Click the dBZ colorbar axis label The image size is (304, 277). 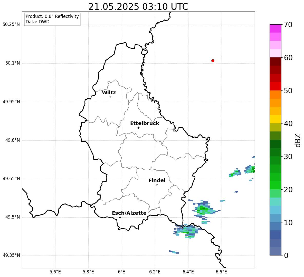(297, 140)
